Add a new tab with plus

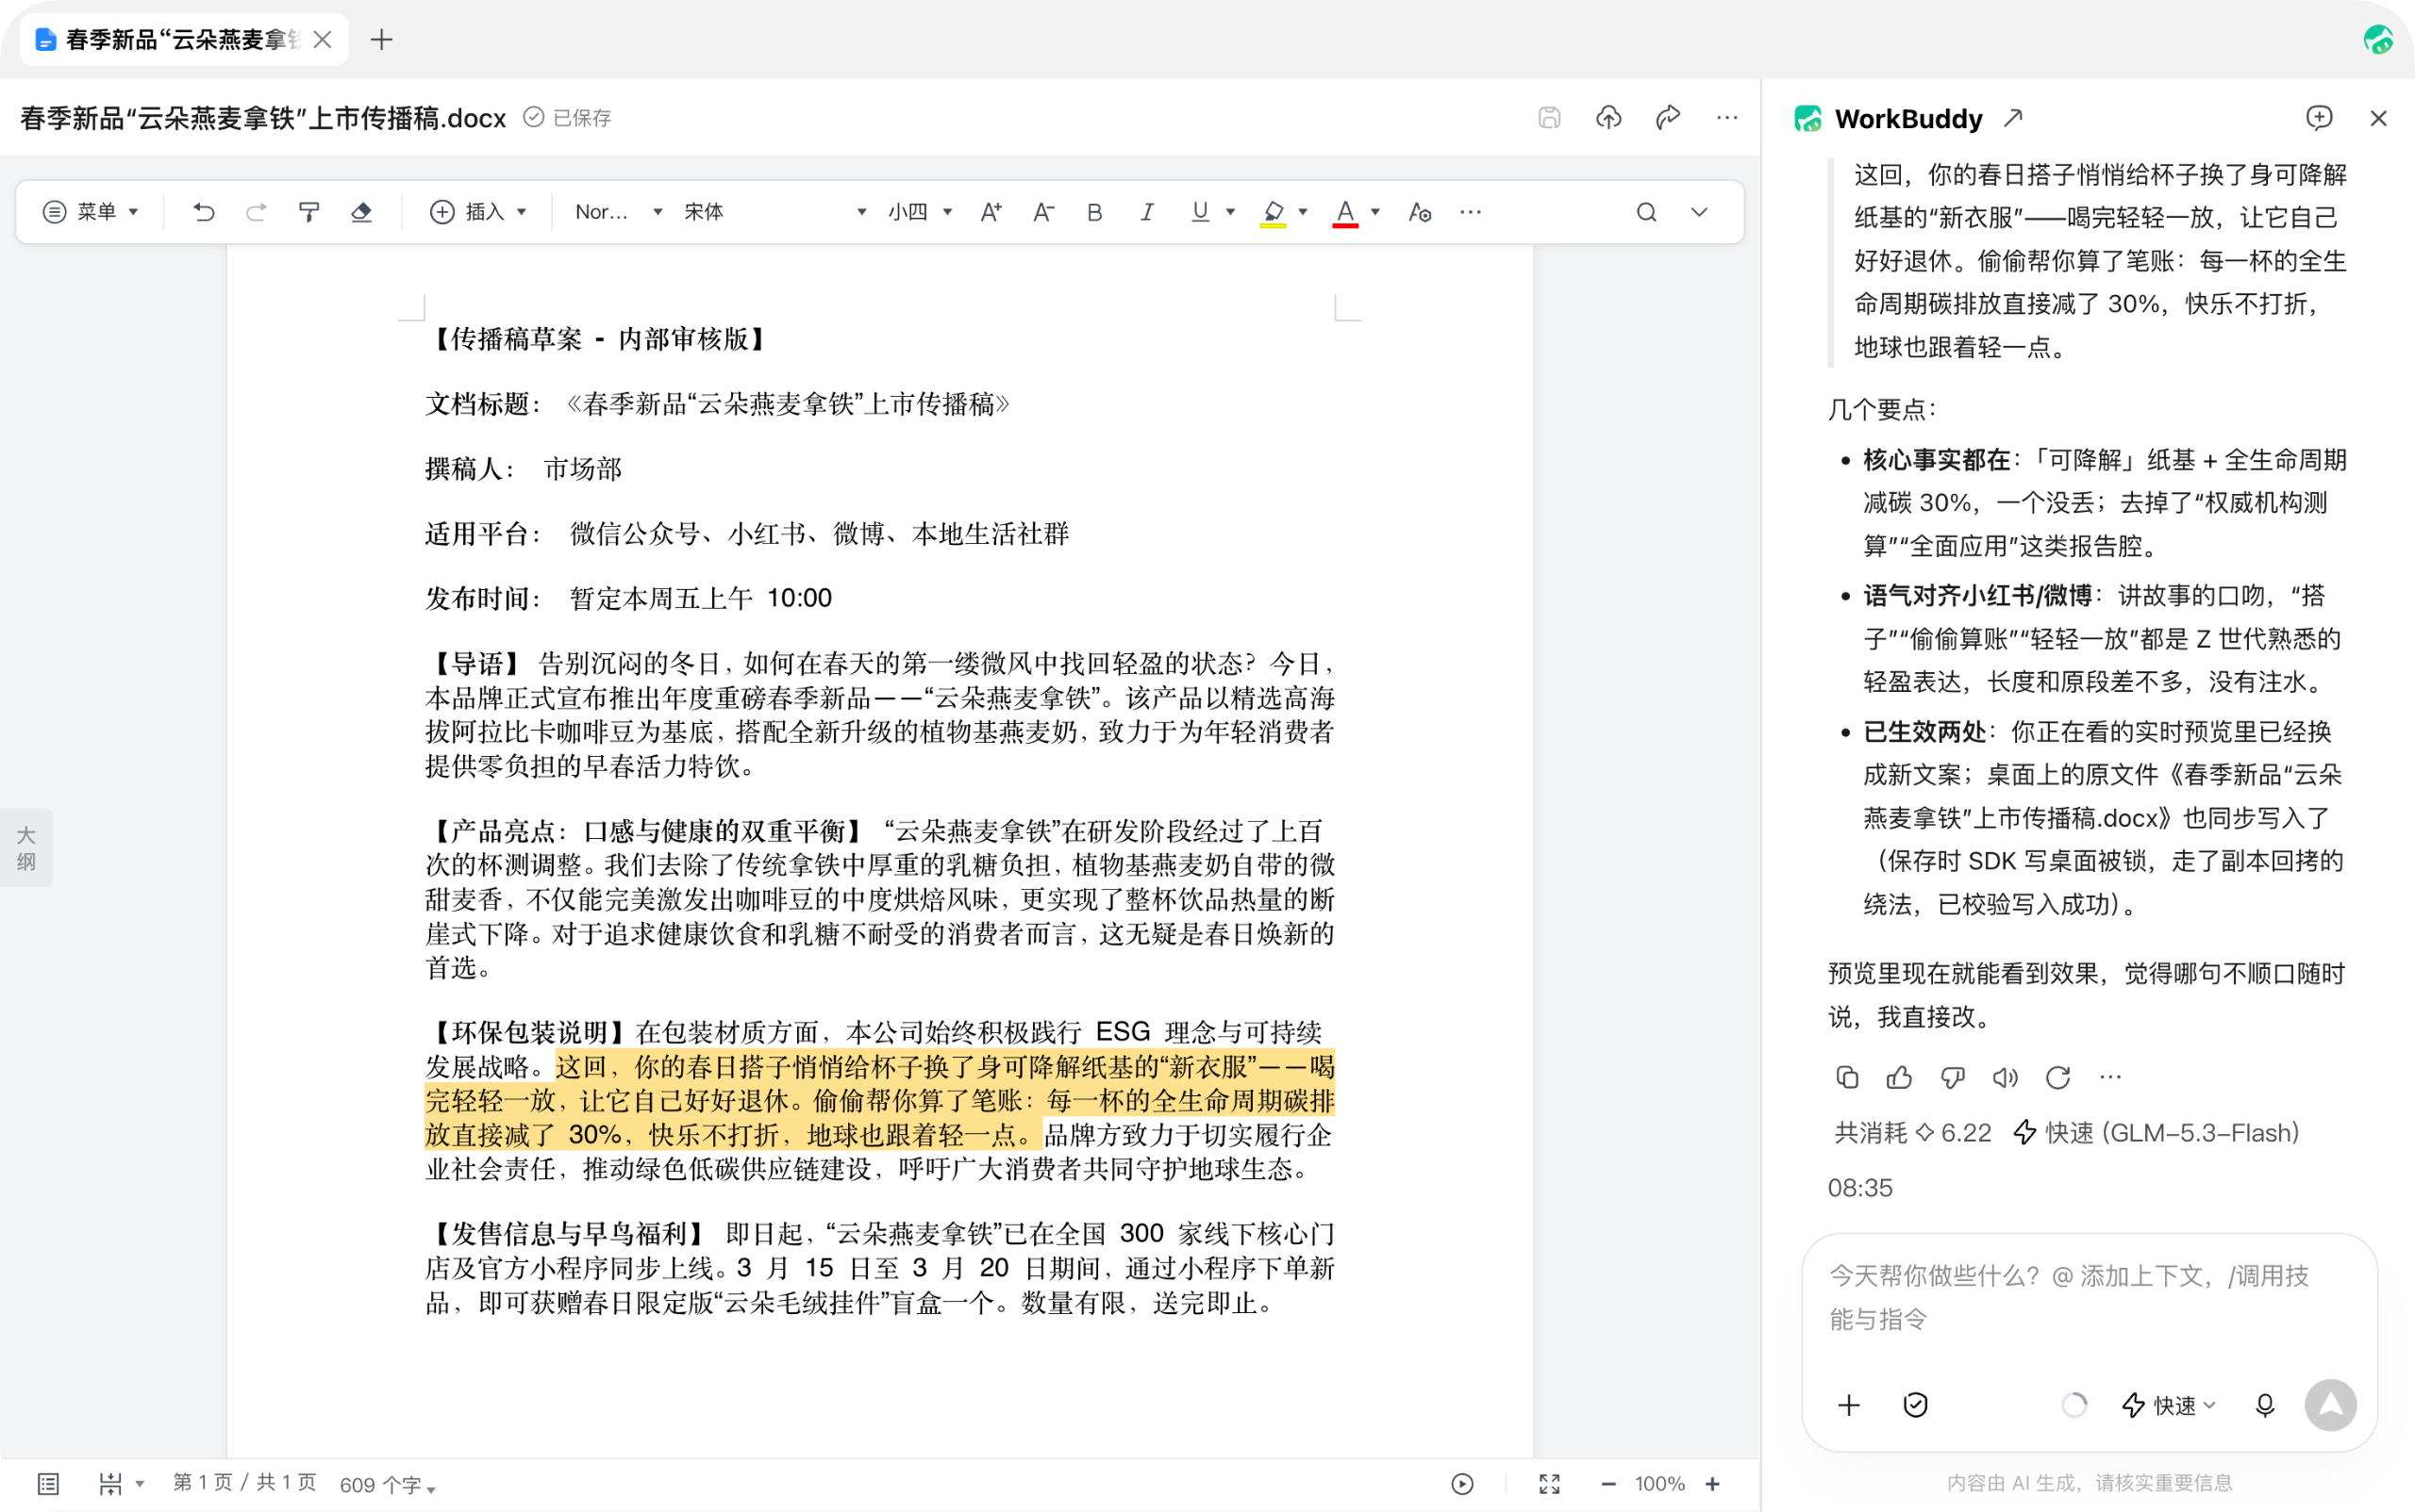pos(381,40)
